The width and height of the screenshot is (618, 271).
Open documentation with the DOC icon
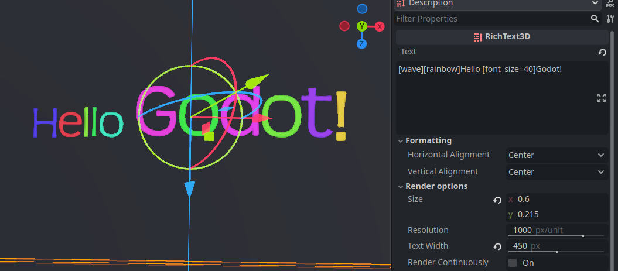[610, 4]
